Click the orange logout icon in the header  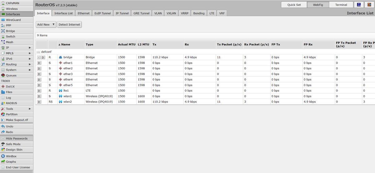[369, 5]
